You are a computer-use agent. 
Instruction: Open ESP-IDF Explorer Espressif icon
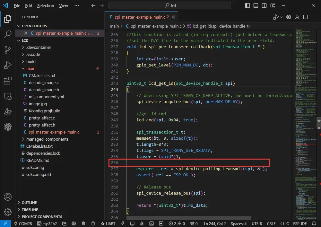pyautogui.click(x=8, y=127)
